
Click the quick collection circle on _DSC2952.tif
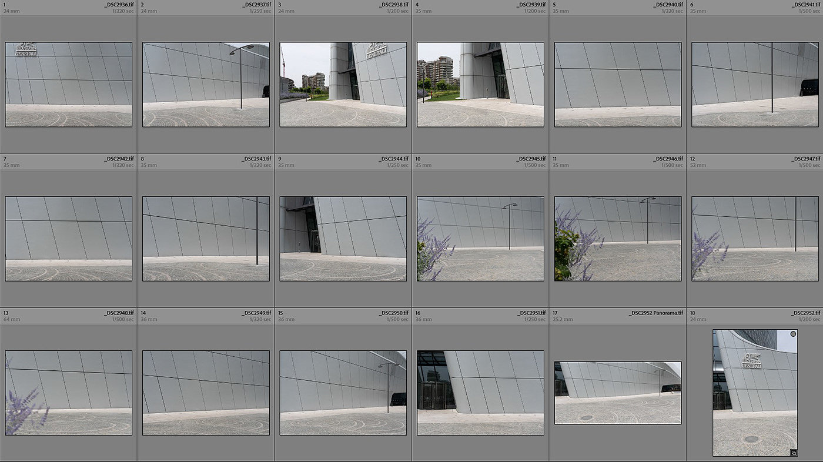(x=793, y=334)
